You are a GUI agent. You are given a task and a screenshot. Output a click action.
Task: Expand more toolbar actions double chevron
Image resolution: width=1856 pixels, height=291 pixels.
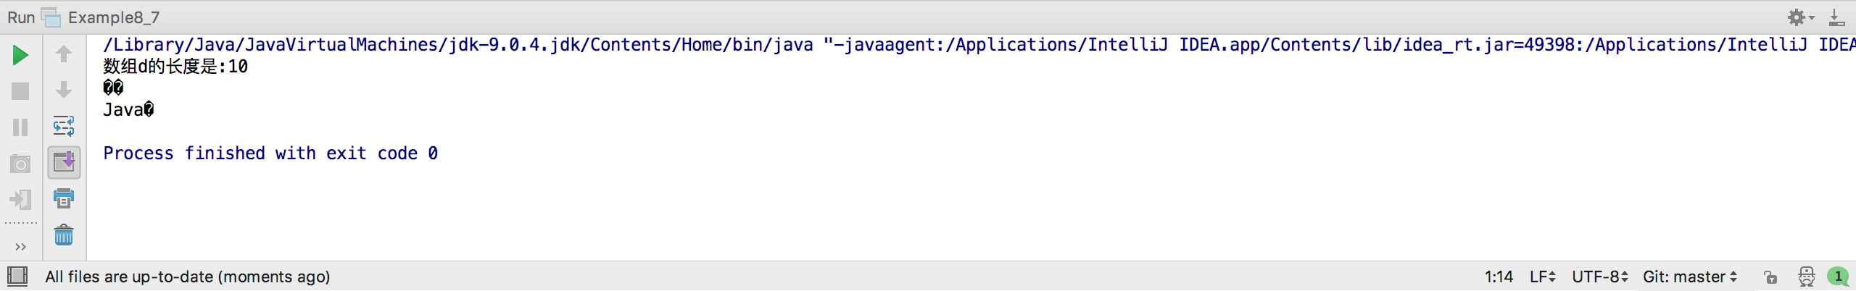click(20, 247)
